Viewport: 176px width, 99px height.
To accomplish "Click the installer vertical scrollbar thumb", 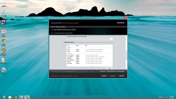I will (x=127, y=55).
